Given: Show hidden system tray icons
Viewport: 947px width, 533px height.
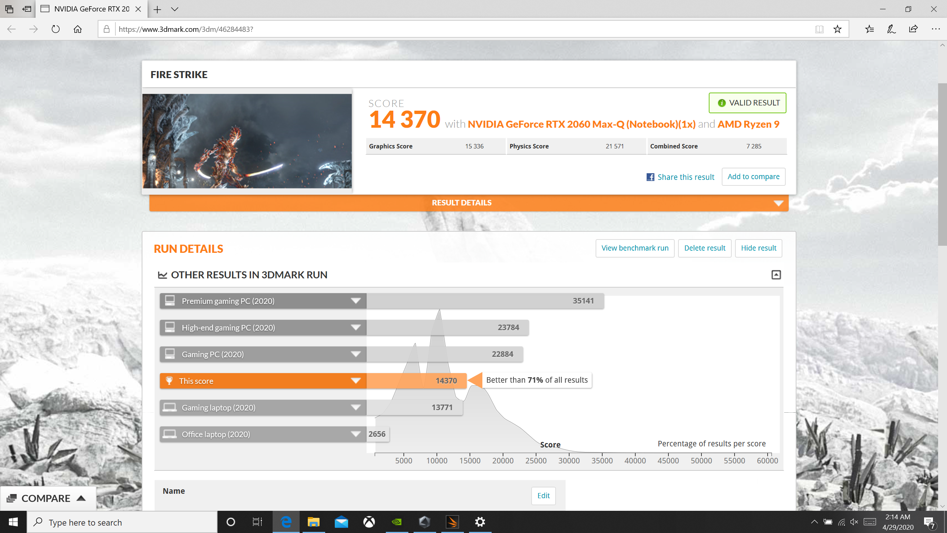Looking at the screenshot, I should (814, 522).
